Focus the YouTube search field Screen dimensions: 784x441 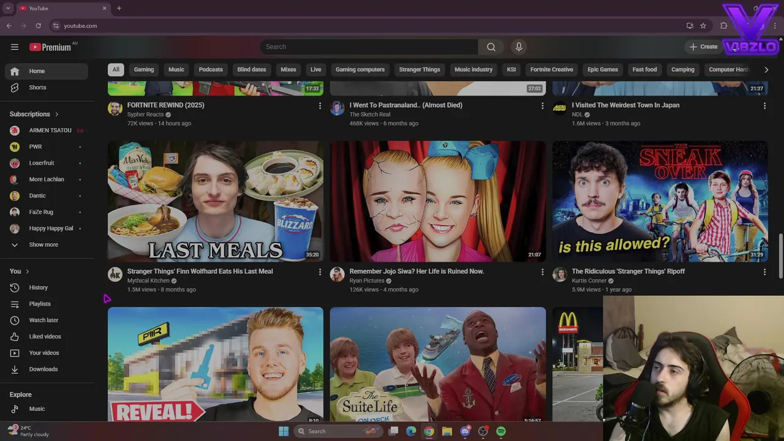click(369, 47)
